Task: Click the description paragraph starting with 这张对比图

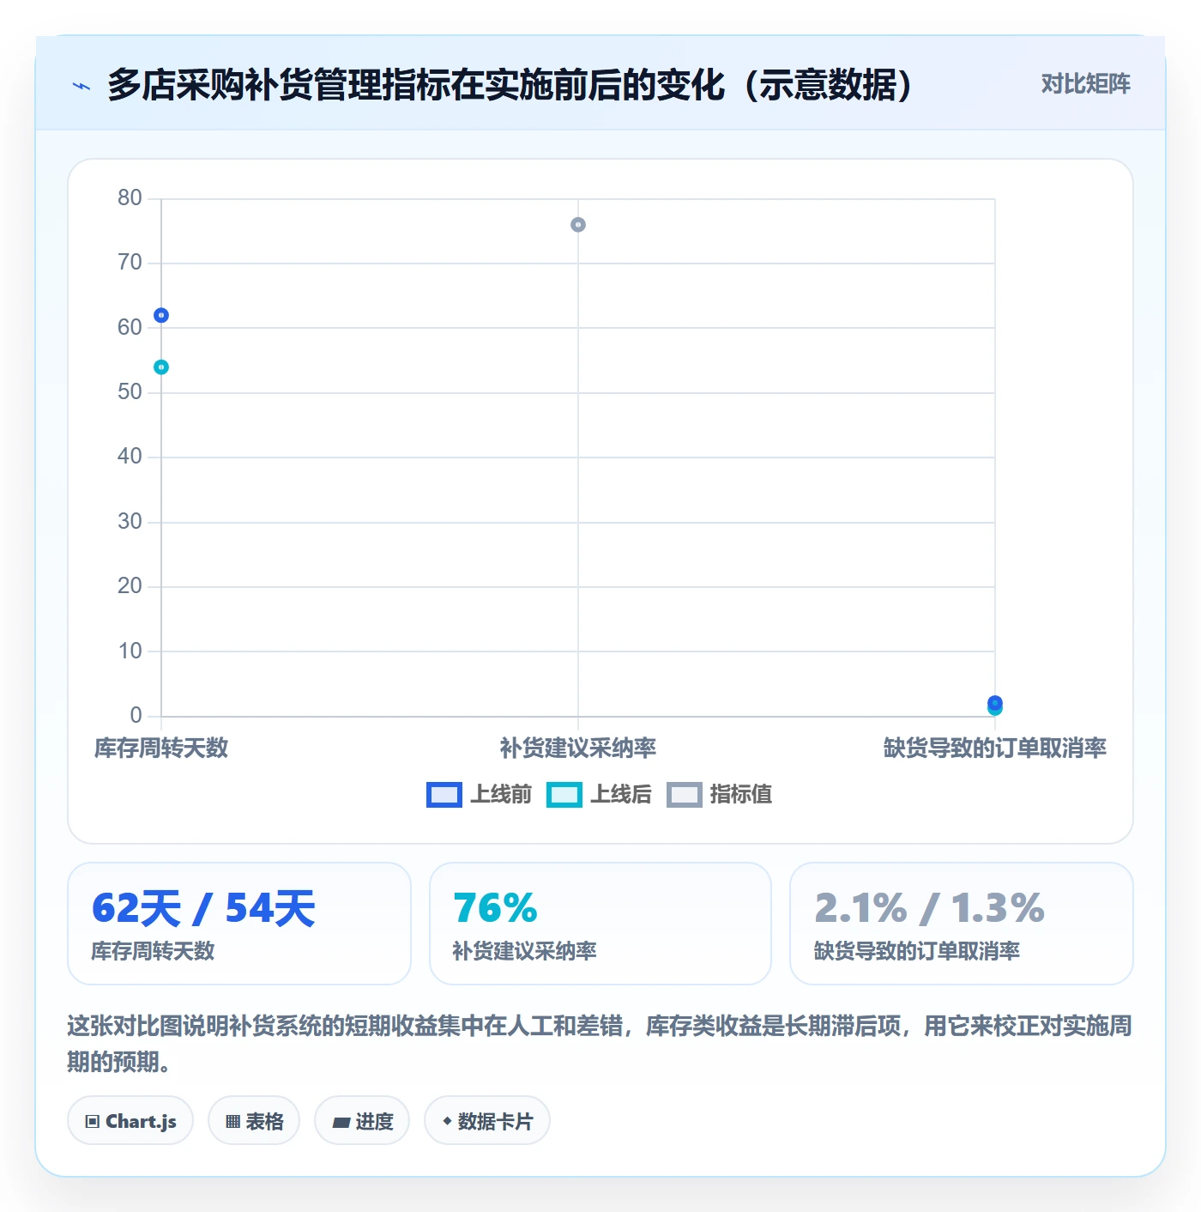Action: [600, 1044]
